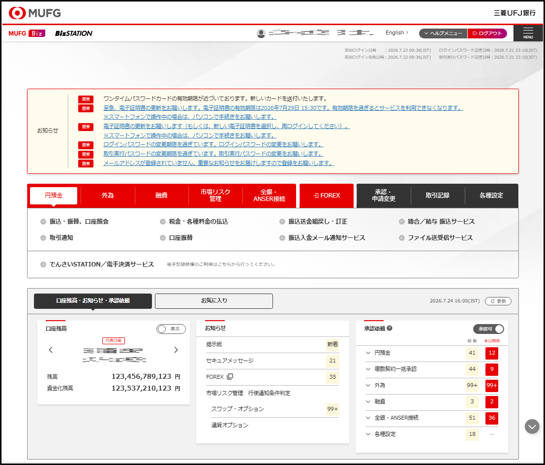Open the 至急、電子証明書の更新 notice link
The height and width of the screenshot is (465, 545).
[283, 108]
